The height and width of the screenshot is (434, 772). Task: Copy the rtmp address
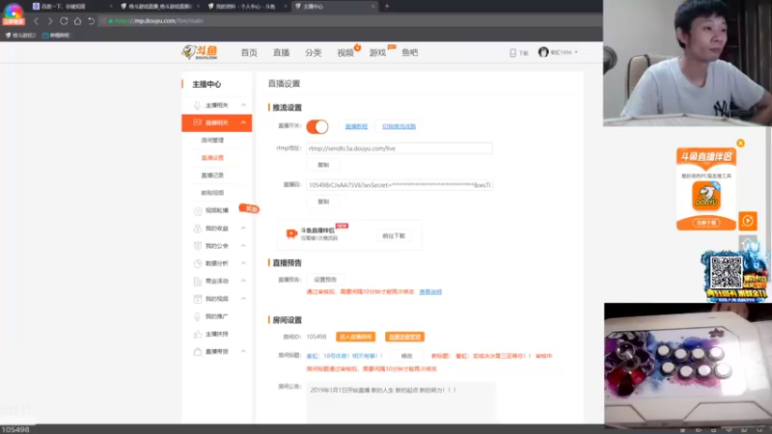pos(323,165)
